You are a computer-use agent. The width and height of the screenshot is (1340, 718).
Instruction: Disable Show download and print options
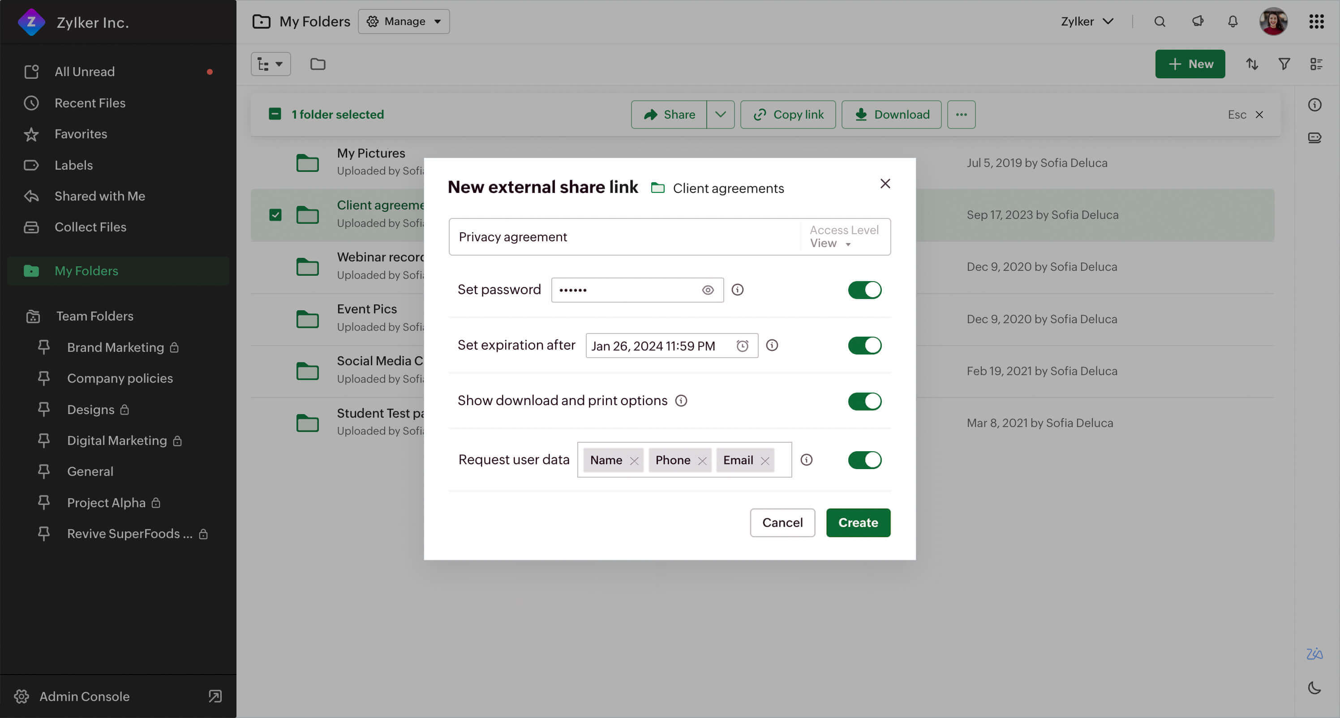pos(864,401)
